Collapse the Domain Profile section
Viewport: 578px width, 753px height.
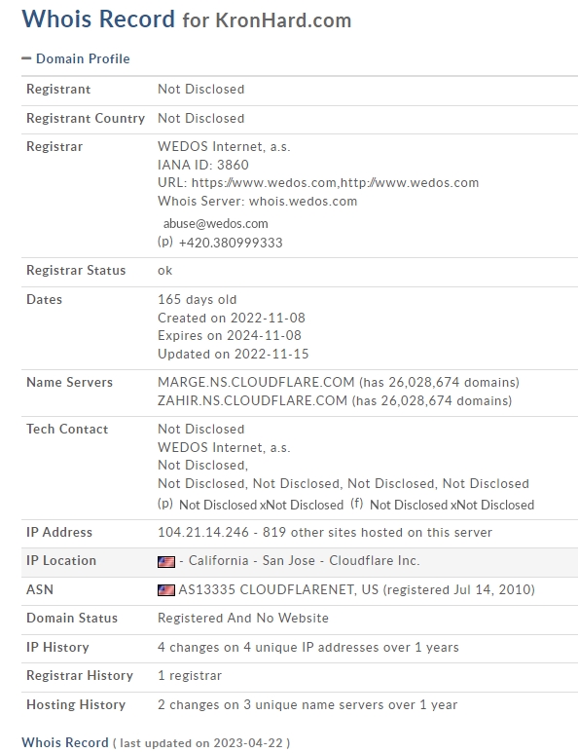click(x=76, y=58)
